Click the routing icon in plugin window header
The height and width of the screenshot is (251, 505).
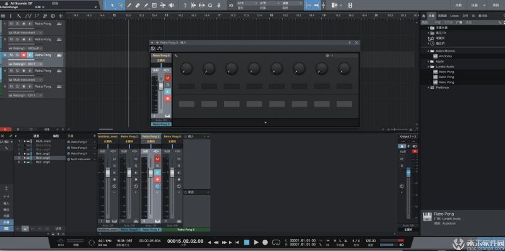click(160, 49)
